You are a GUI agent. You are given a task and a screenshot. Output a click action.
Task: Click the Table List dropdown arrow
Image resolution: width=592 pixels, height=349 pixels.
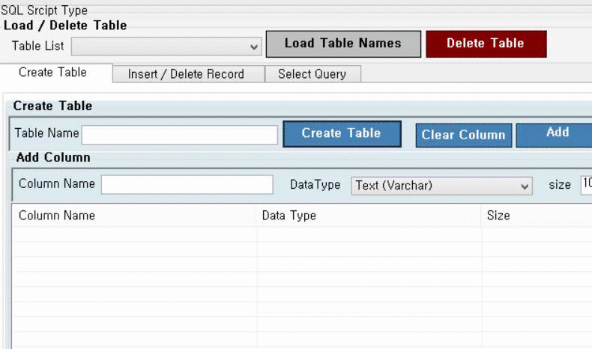254,46
